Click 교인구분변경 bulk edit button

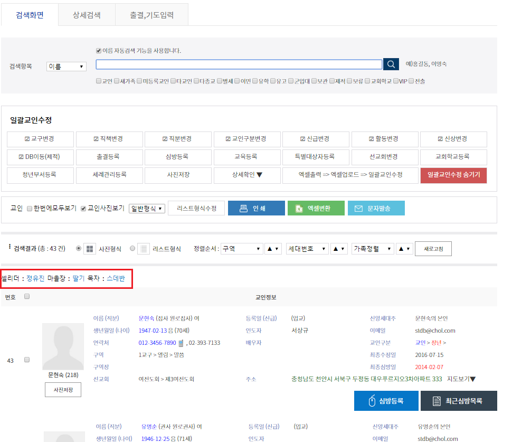pos(247,139)
